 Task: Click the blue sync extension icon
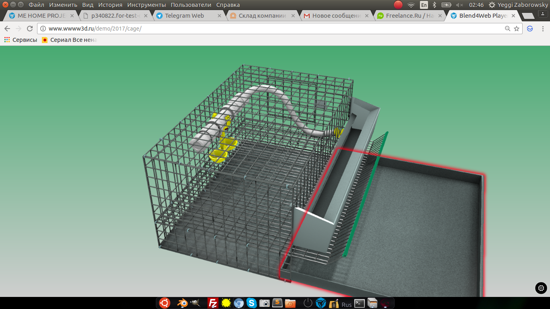coord(530,29)
